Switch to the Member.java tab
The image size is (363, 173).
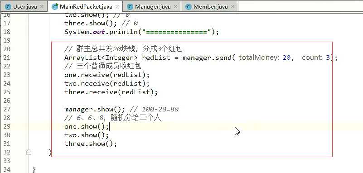point(210,6)
